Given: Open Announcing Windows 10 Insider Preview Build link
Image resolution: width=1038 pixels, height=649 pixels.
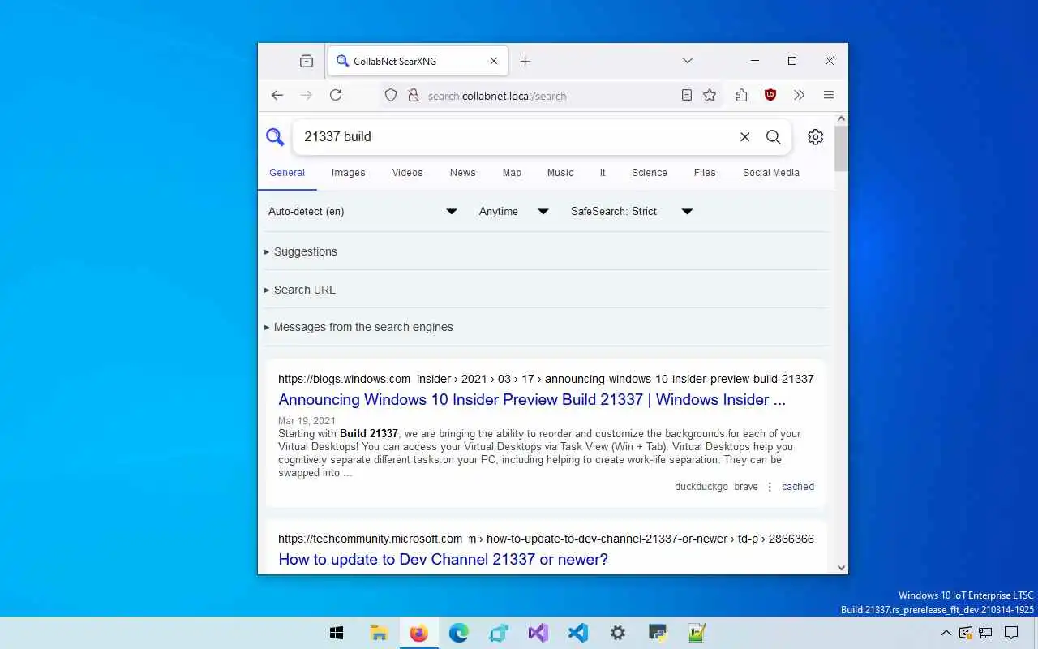Looking at the screenshot, I should [x=532, y=399].
